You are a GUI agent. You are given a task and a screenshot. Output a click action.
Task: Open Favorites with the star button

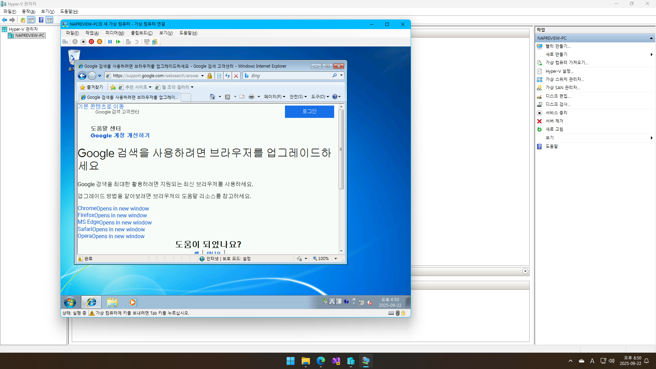pos(91,87)
